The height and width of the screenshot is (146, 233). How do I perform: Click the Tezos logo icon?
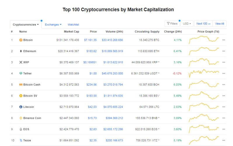[x=21, y=140]
